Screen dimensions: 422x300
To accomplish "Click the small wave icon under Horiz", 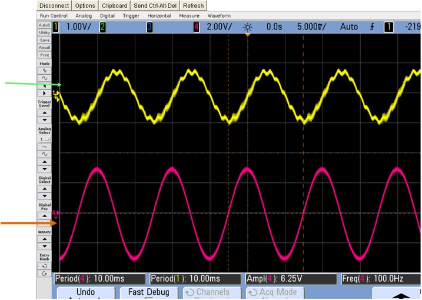I will click(44, 71).
